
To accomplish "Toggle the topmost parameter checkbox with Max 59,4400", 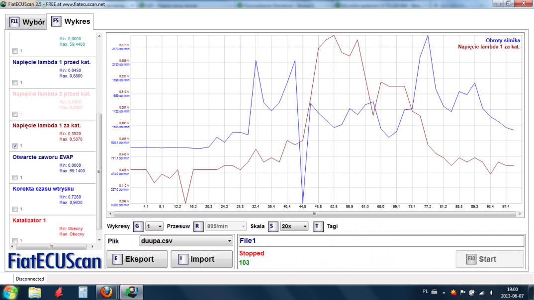I will click(15, 51).
